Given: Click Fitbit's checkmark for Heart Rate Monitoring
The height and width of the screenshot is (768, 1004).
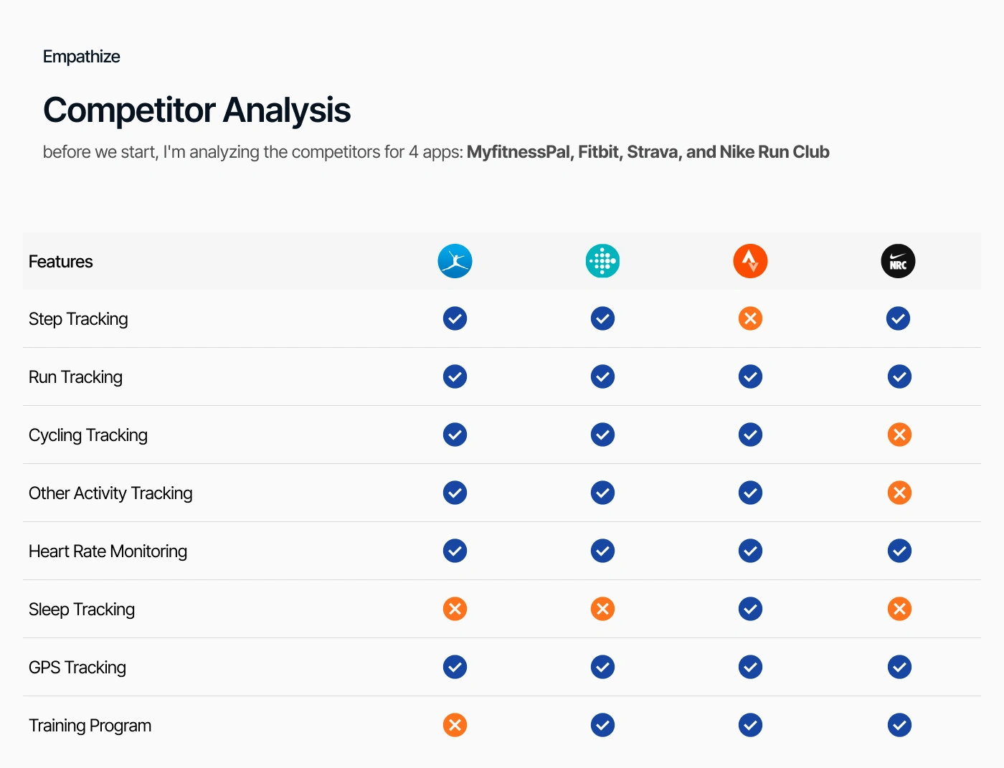Looking at the screenshot, I should coord(602,551).
